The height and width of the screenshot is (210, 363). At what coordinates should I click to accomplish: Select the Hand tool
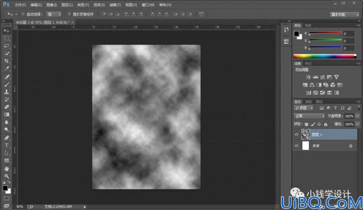coord(7,169)
